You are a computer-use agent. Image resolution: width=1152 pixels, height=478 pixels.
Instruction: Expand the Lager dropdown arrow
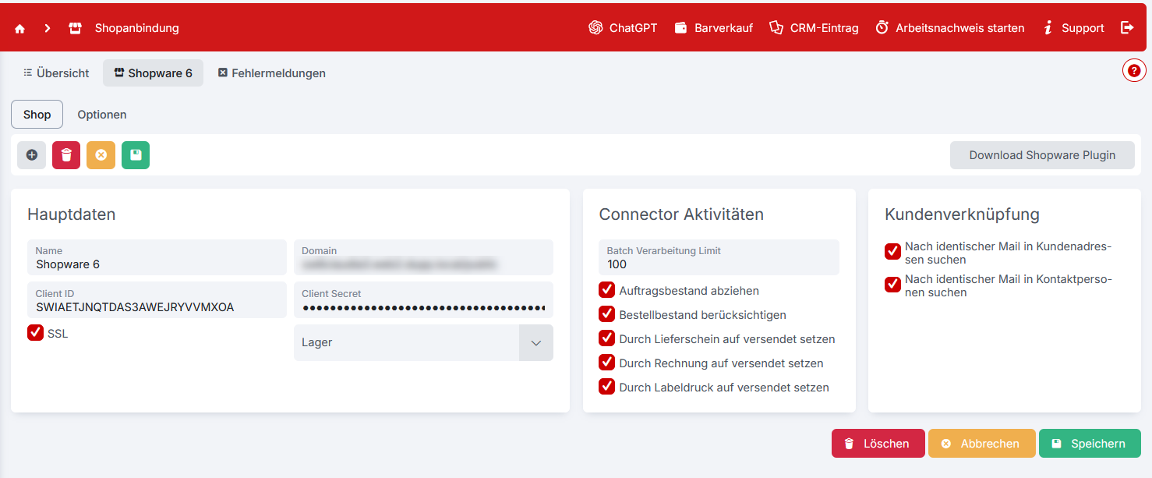[535, 343]
